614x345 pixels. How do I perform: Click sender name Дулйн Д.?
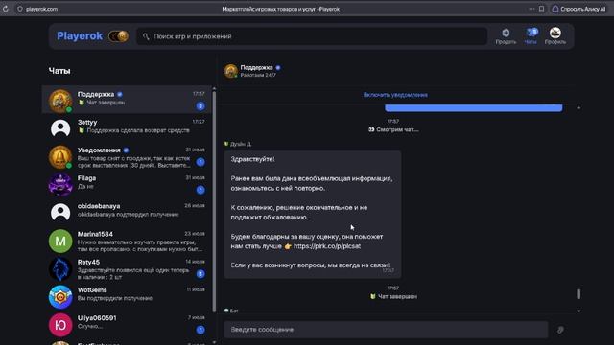pyautogui.click(x=241, y=144)
